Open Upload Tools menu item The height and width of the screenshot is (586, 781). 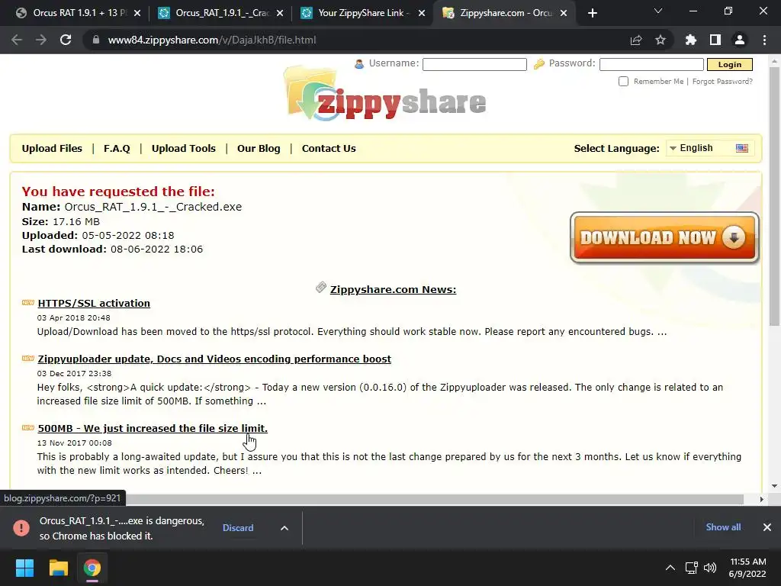pyautogui.click(x=183, y=149)
